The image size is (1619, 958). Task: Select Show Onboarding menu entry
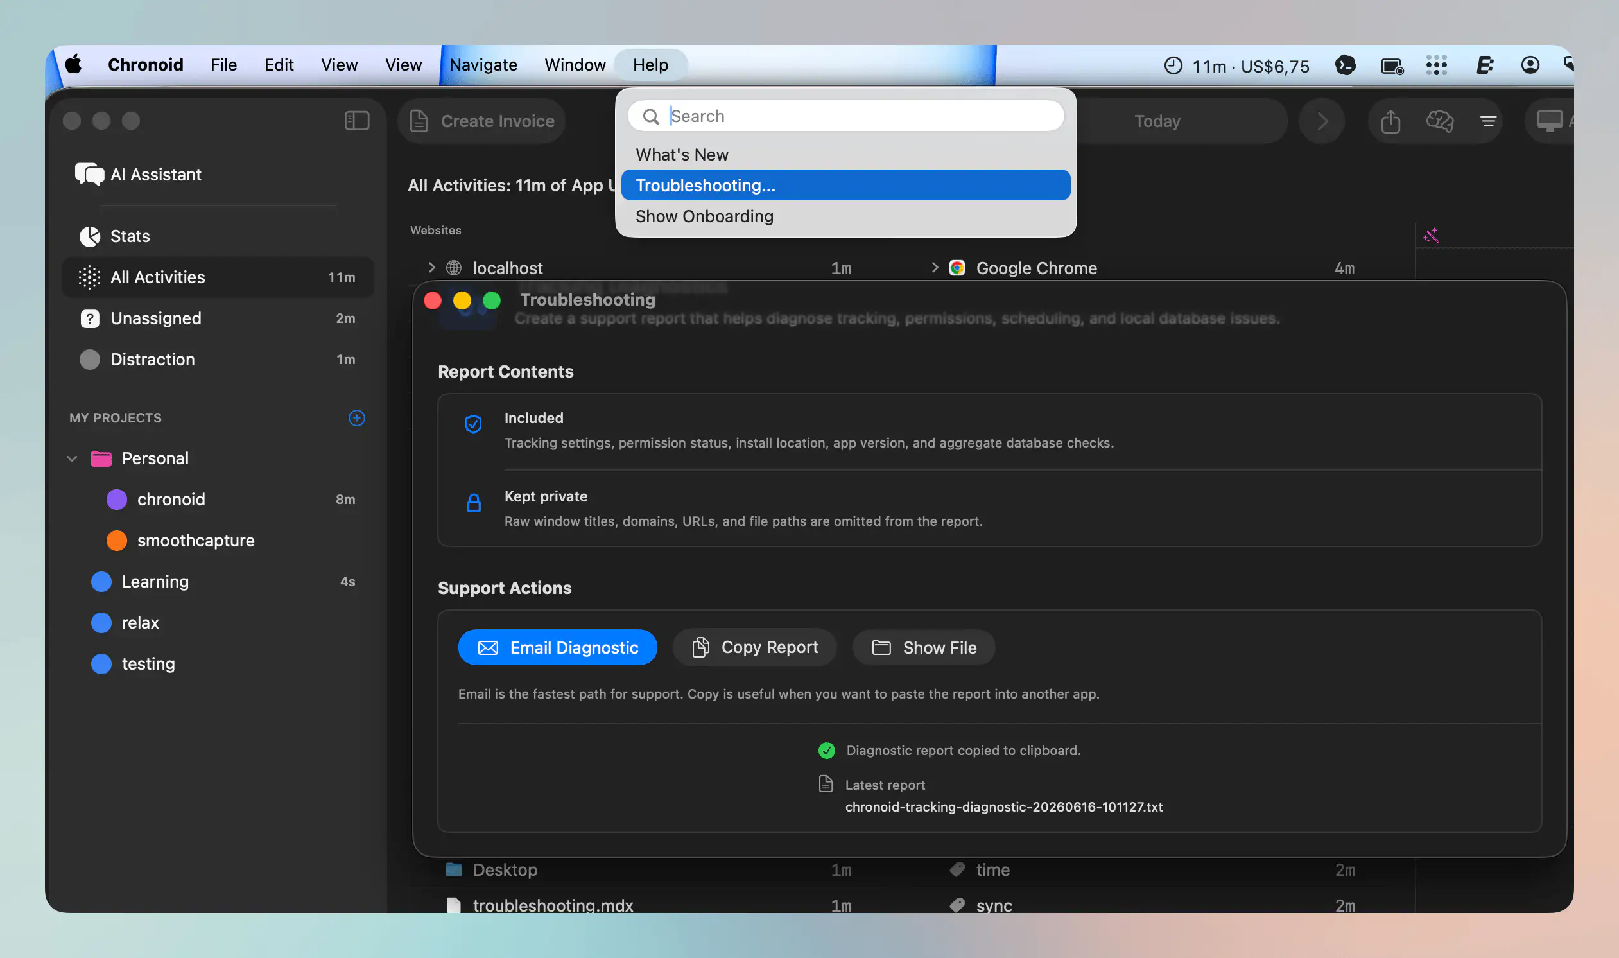[x=845, y=216]
